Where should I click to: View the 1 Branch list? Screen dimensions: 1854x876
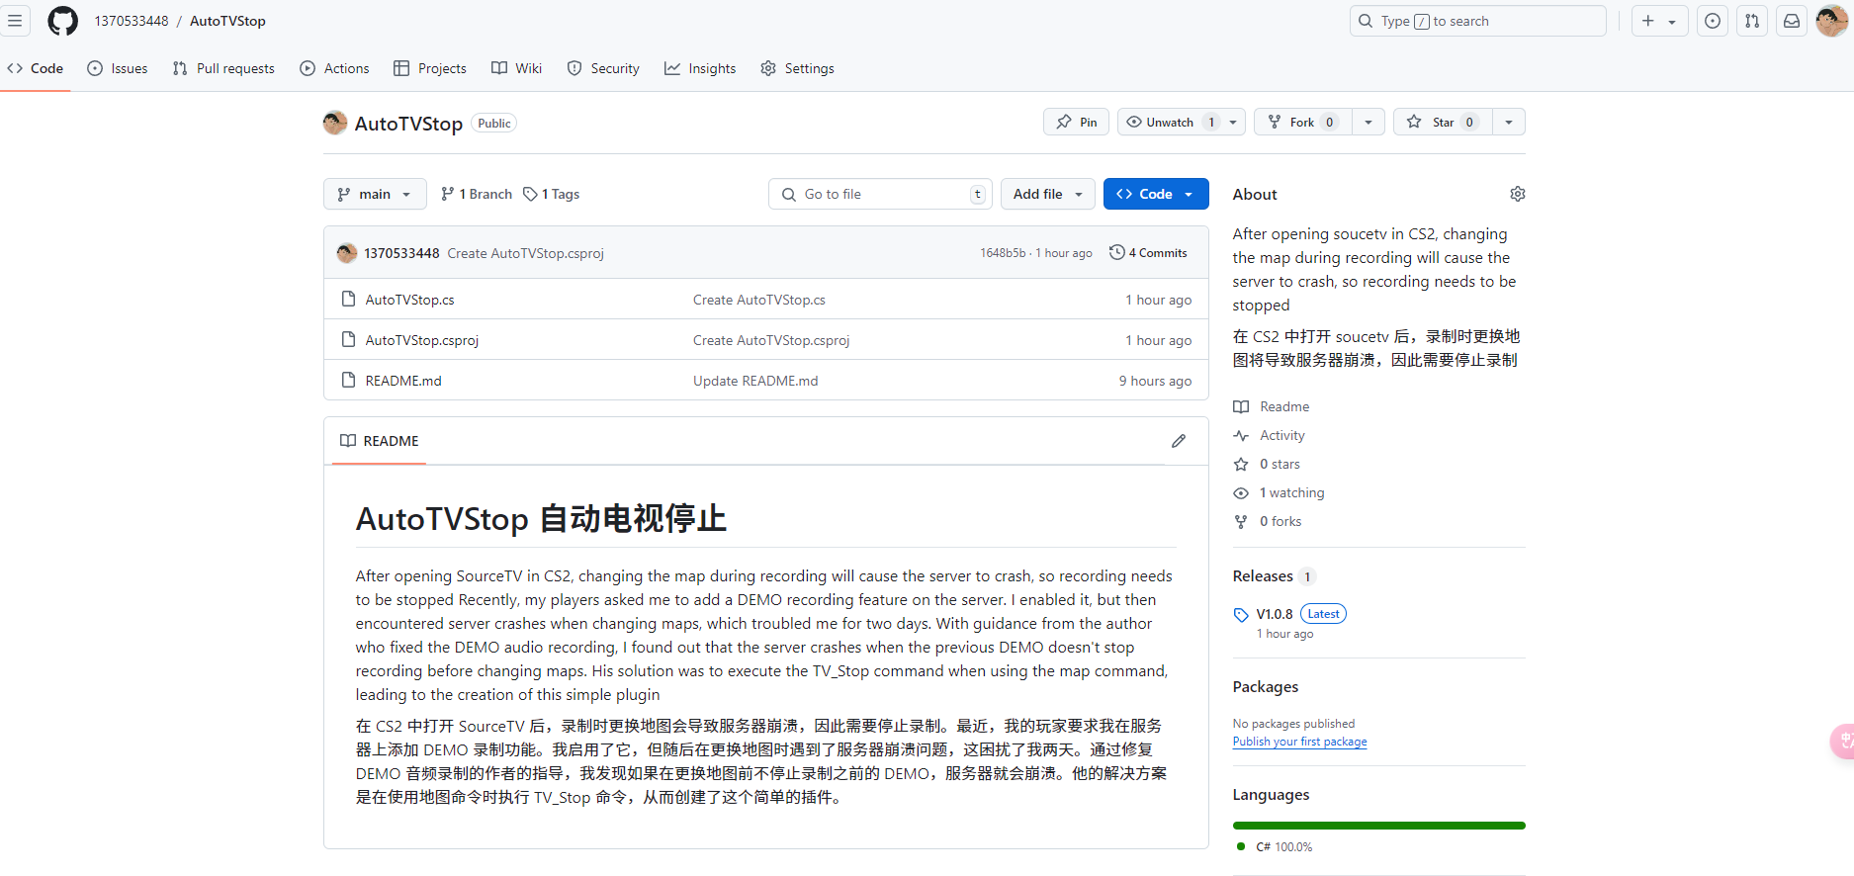pos(477,194)
